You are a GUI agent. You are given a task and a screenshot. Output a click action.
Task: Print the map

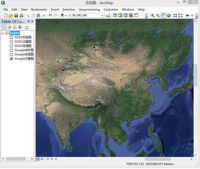pos(21,15)
